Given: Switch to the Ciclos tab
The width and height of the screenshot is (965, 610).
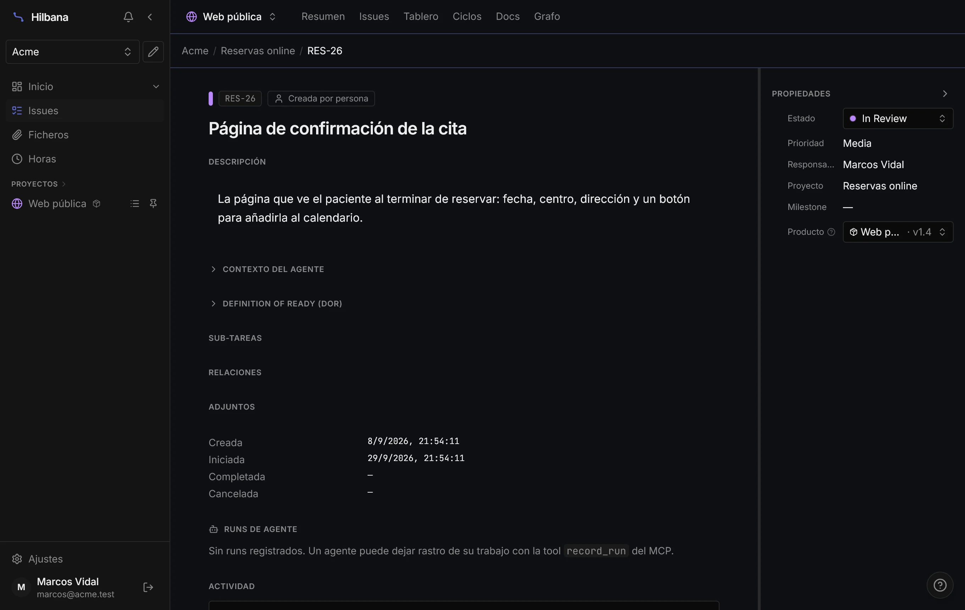Looking at the screenshot, I should (x=467, y=17).
